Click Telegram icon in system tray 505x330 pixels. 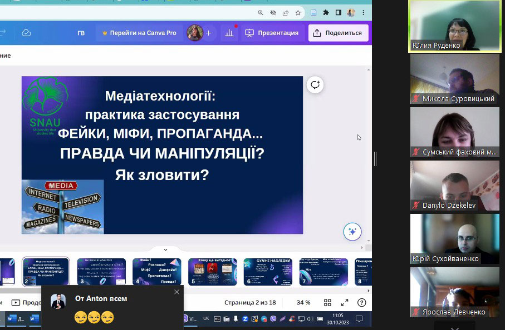[264, 319]
